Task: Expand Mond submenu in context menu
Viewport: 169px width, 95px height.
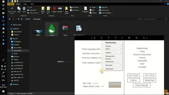Action: [x=112, y=49]
